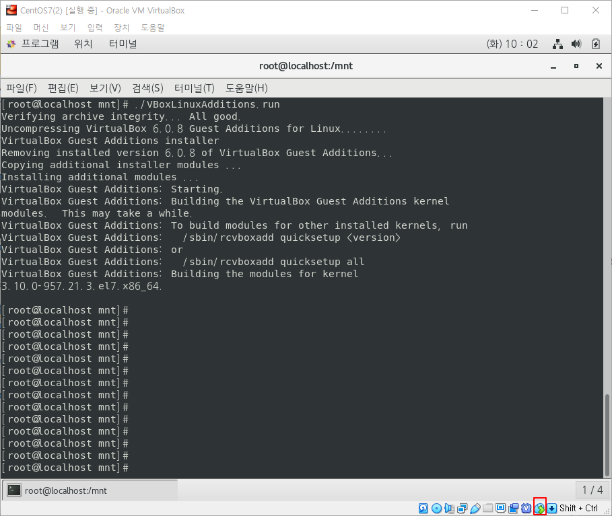This screenshot has width=612, height=516.
Task: Click the 'Shift + Ctrl' host key indicator
Action: (578, 508)
